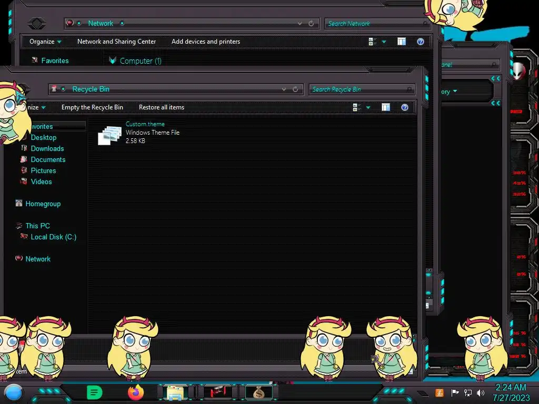The height and width of the screenshot is (404, 539).
Task: Select Desktop in navigation pane
Action: click(x=44, y=137)
